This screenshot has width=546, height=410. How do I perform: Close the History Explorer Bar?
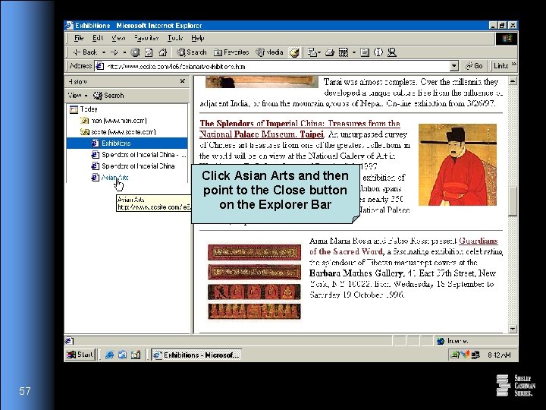point(183,81)
